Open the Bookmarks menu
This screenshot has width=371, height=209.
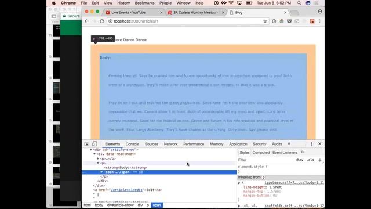pyautogui.click(x=144, y=3)
